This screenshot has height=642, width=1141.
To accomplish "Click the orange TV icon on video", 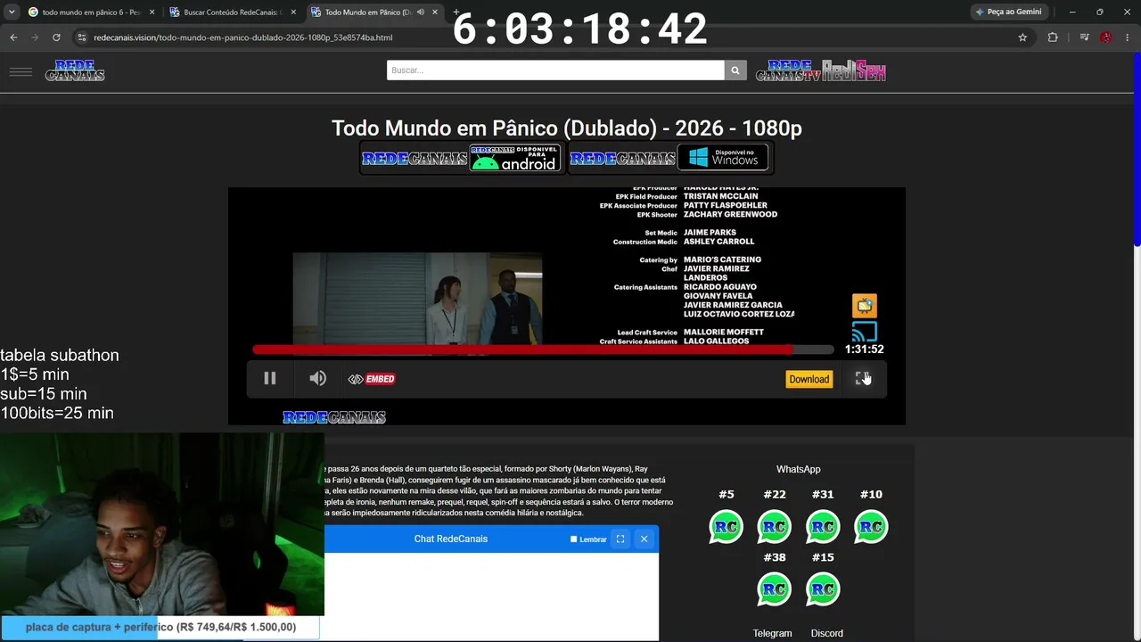I will (864, 306).
